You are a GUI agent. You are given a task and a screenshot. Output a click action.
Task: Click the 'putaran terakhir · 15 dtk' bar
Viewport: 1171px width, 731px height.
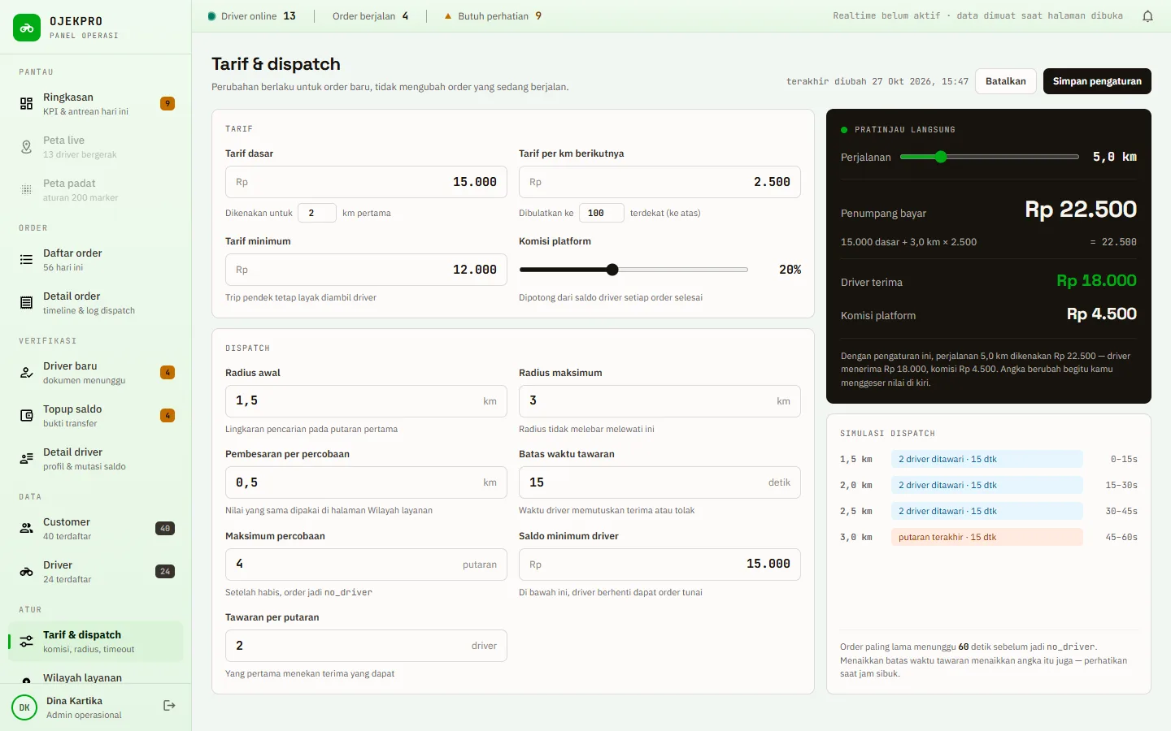[x=987, y=537]
